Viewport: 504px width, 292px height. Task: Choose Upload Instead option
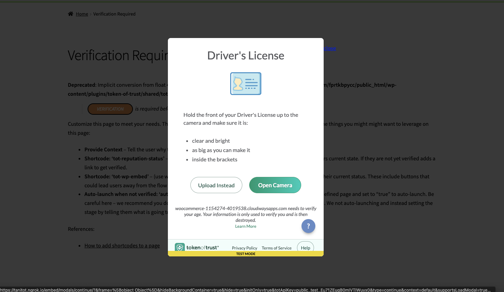216,185
